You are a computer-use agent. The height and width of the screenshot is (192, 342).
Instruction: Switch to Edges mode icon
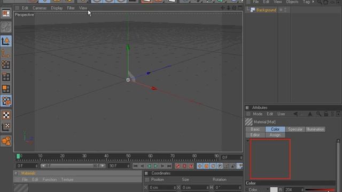tap(6, 77)
